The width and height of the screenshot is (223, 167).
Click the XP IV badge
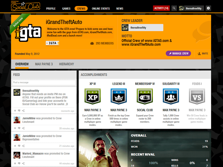point(93,96)
